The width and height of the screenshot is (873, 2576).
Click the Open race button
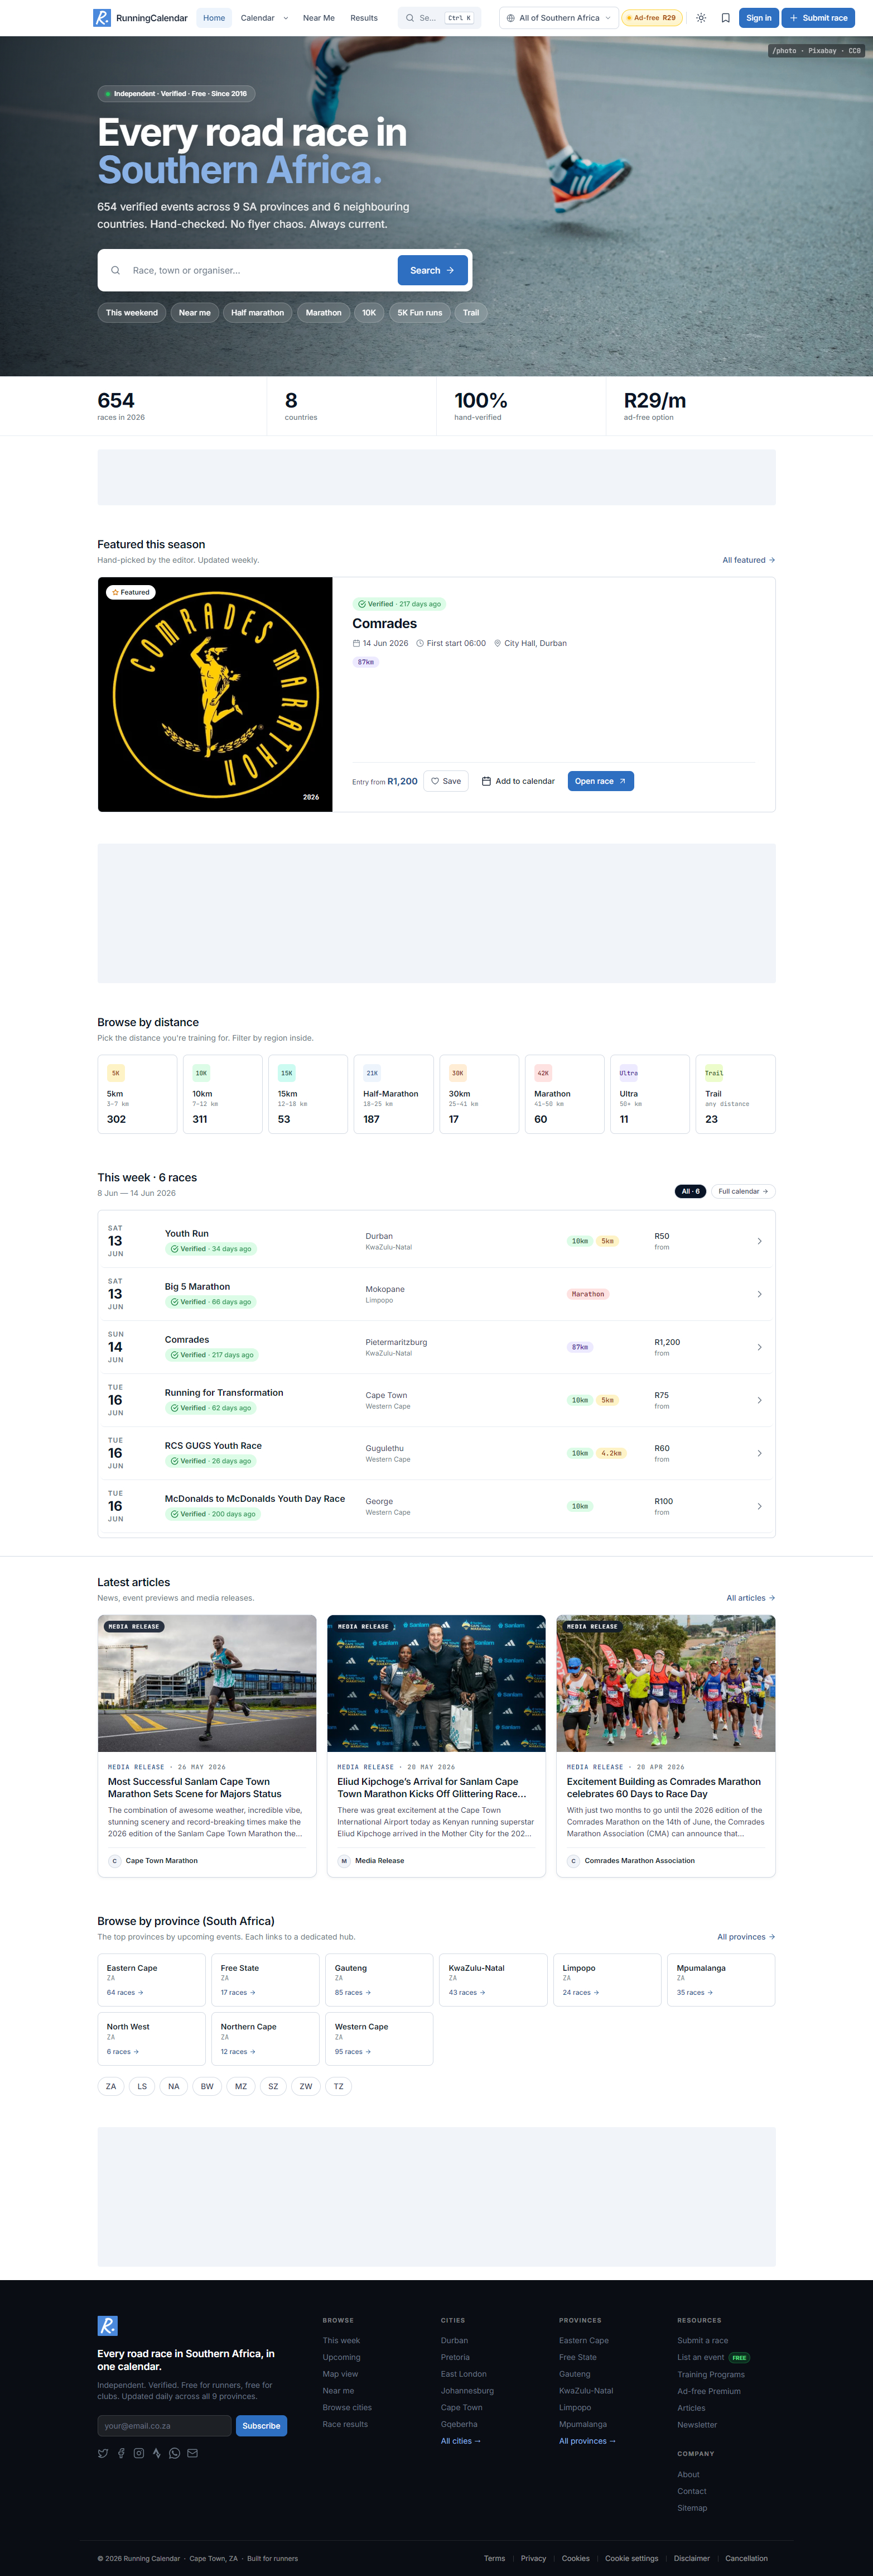click(600, 781)
